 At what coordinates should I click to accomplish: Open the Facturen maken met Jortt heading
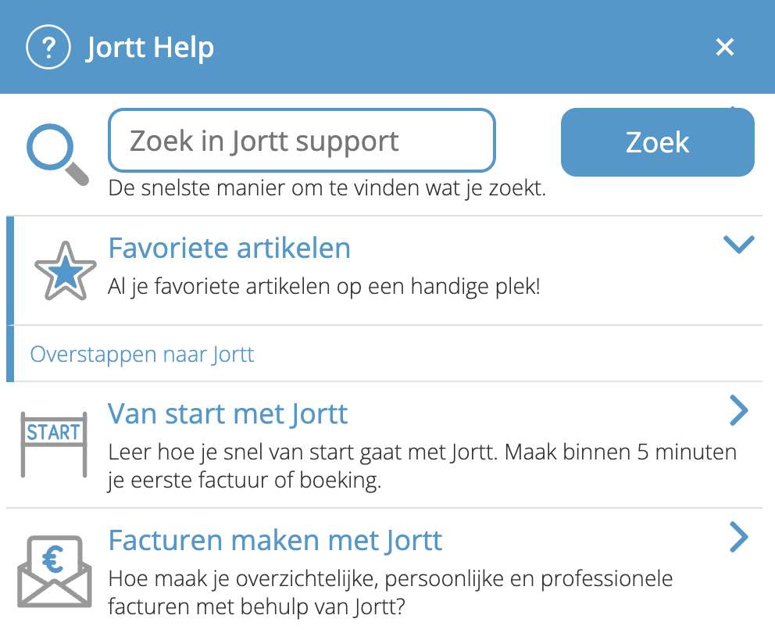[x=275, y=540]
